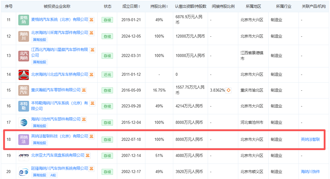Click the red logo in row 14
The height and width of the screenshot is (179, 330).
[24, 75]
